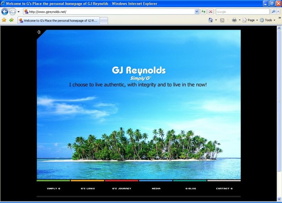Click the Google search magnifier button

click(x=273, y=11)
